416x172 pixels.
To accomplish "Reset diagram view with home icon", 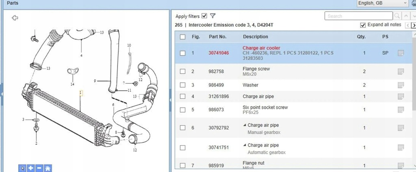I will (x=48, y=168).
